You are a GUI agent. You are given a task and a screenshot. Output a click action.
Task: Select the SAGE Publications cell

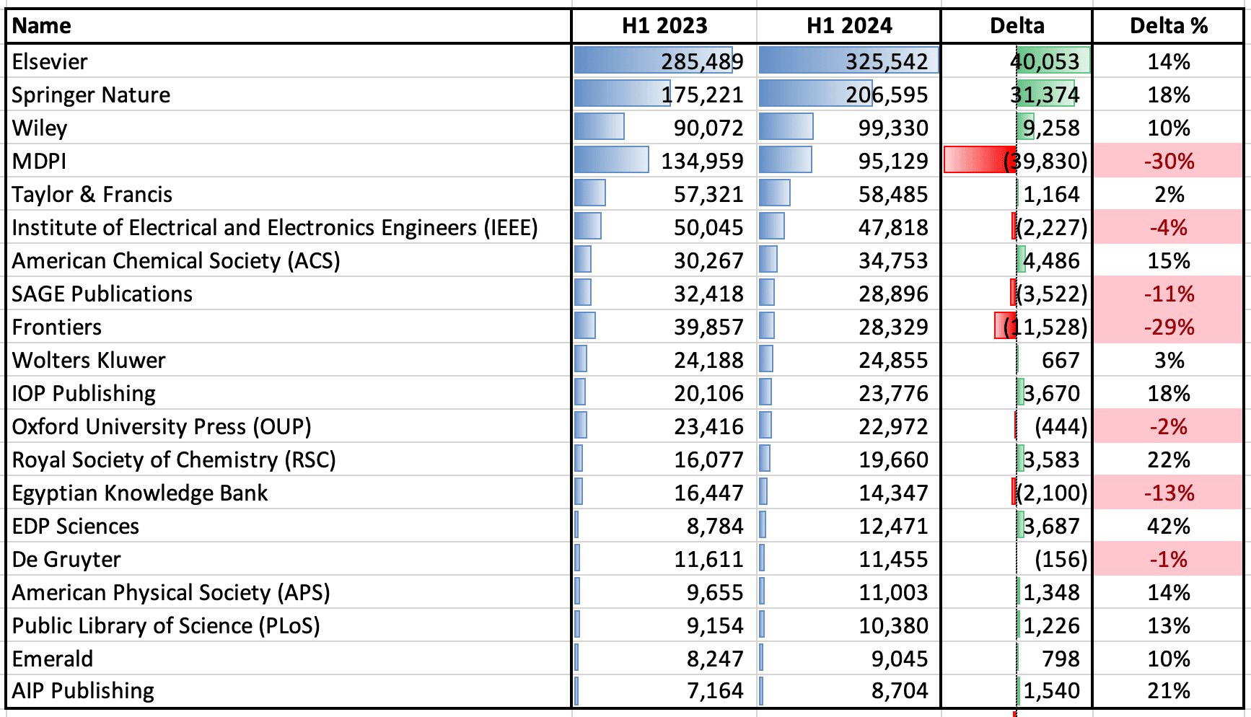pyautogui.click(x=289, y=294)
